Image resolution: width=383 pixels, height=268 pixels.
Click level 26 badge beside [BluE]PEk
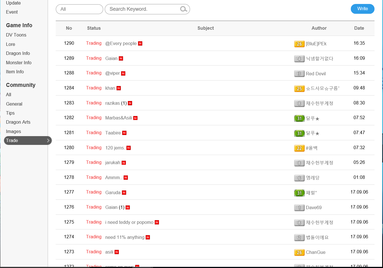[299, 44]
